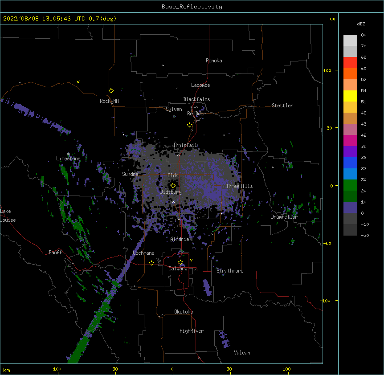Click the yellow diamond marker between Olds and Didsbury
Screen dimensions: 384x375
point(173,185)
